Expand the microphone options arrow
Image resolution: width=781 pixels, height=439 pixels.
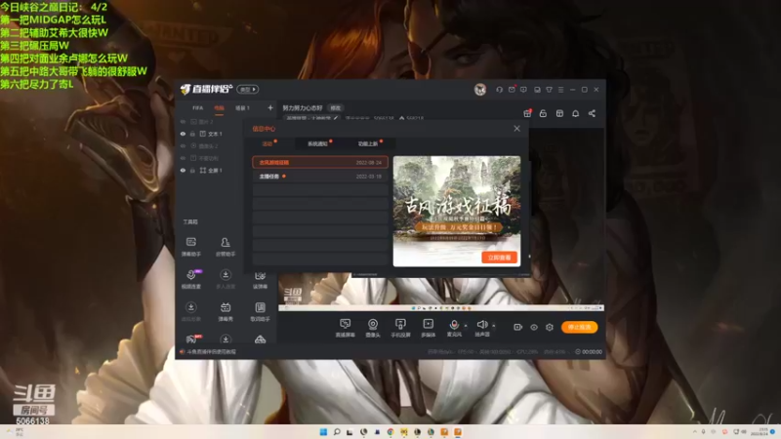(x=466, y=326)
